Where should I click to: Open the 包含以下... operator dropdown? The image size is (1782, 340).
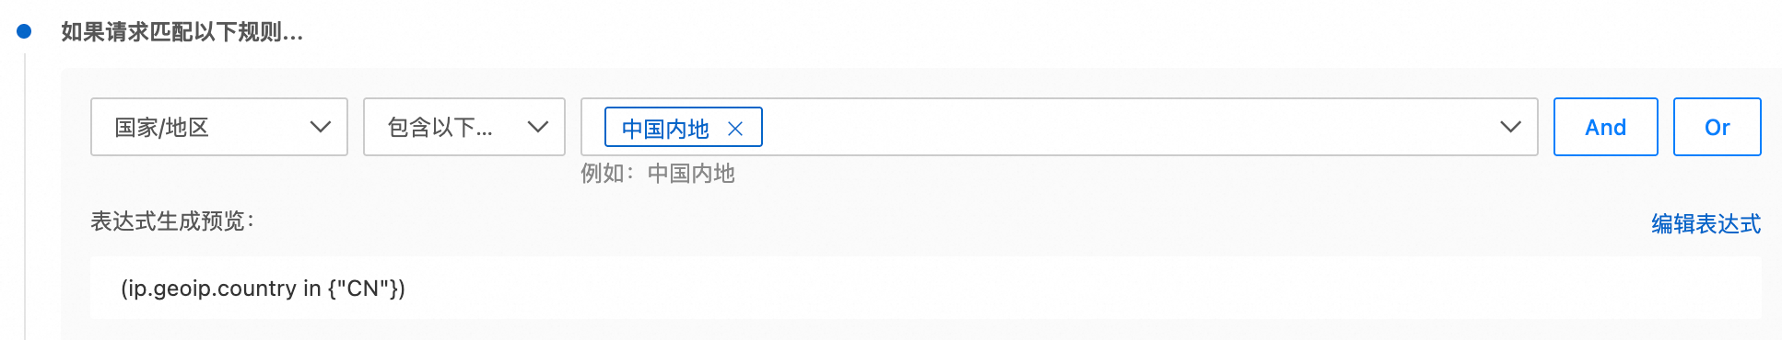click(464, 127)
